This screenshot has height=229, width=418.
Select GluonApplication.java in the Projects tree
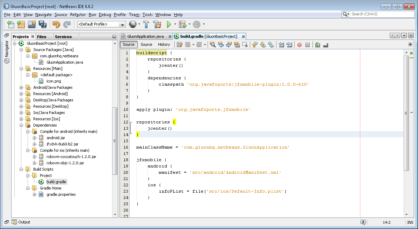tap(65, 62)
